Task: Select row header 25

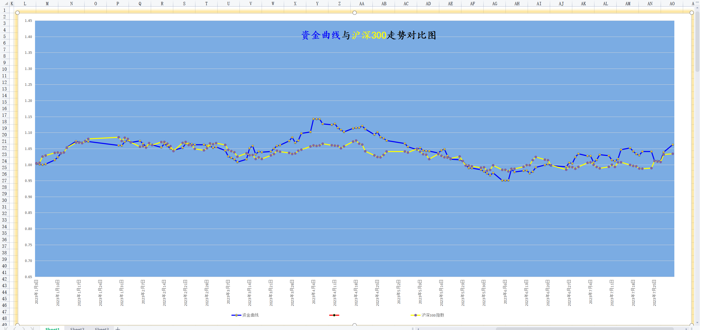Action: click(4, 167)
